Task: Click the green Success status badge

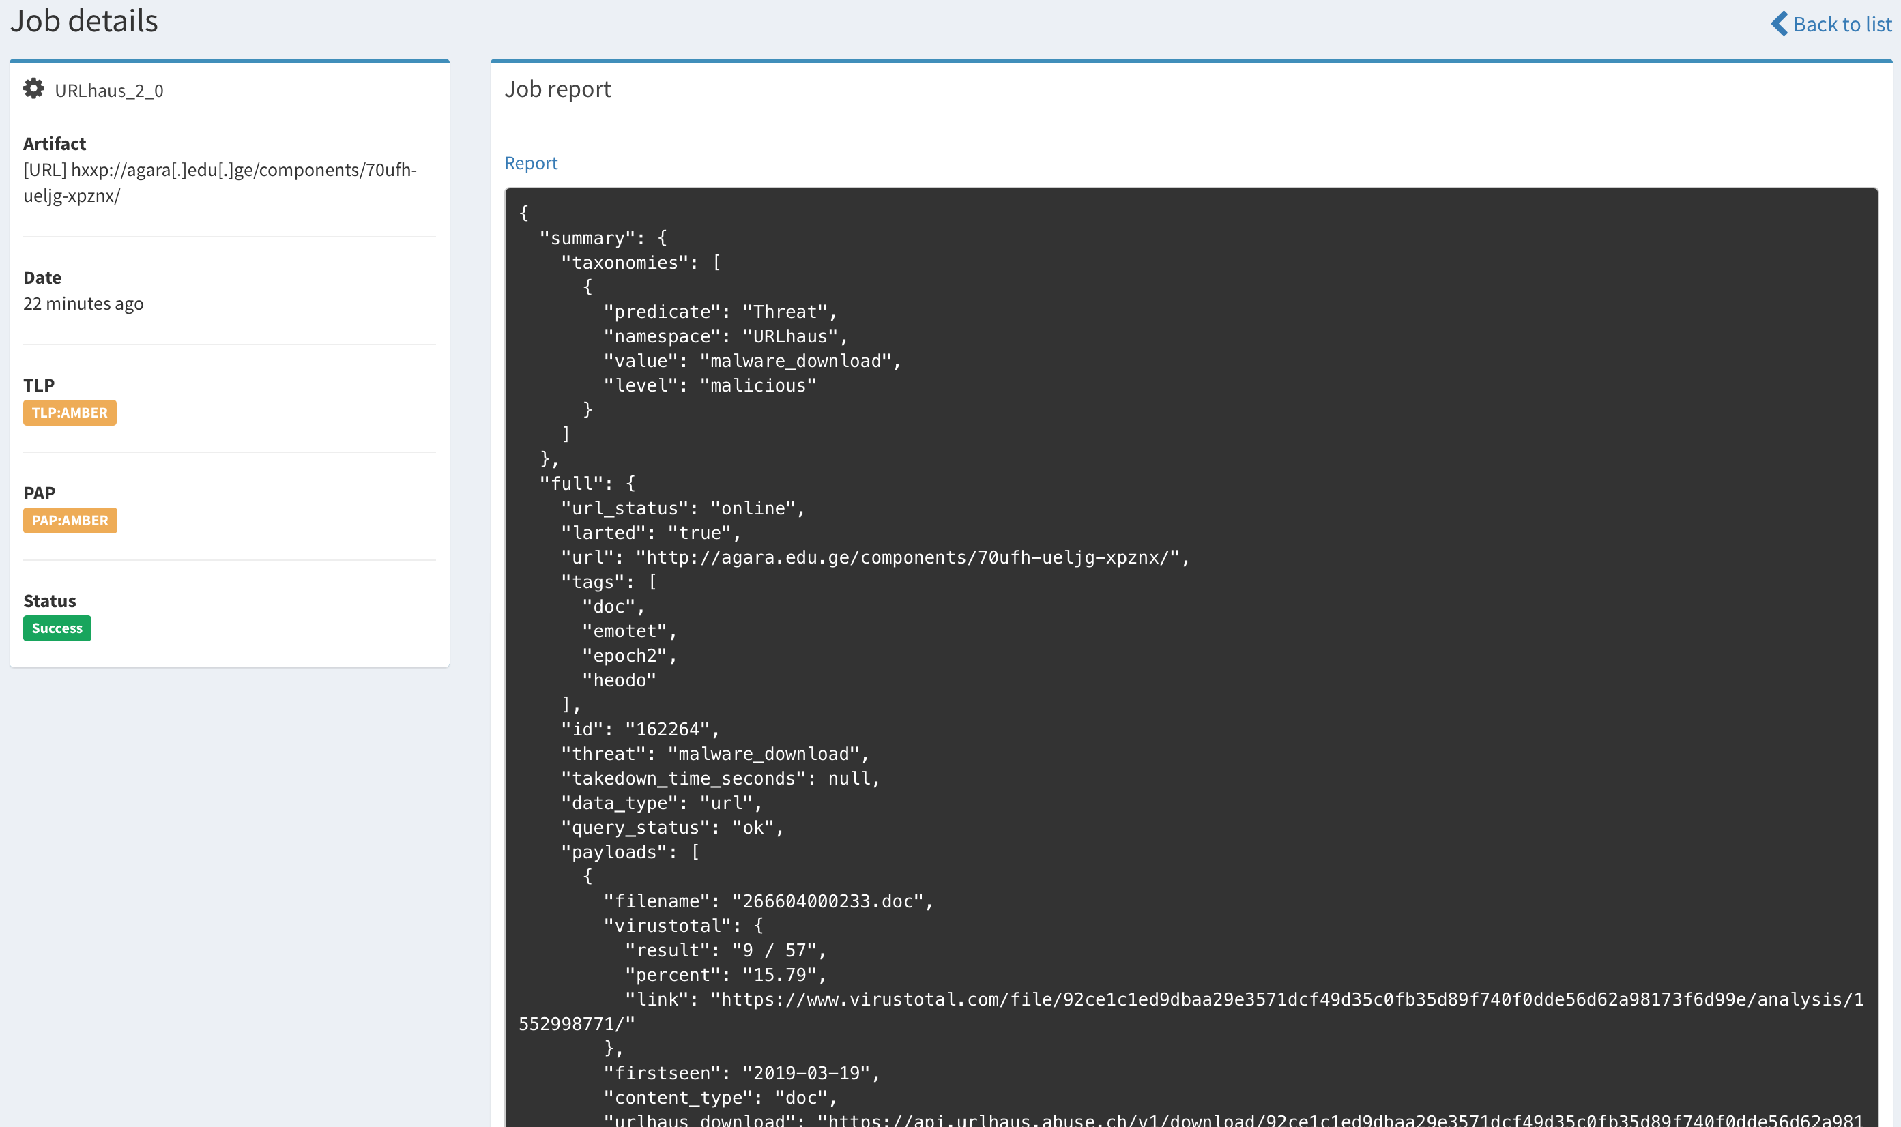Action: (57, 628)
